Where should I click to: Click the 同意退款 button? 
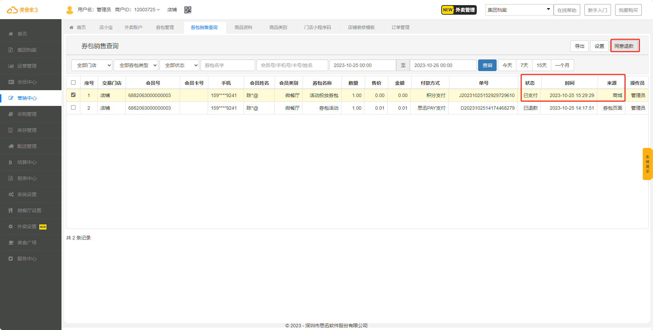[x=624, y=46]
